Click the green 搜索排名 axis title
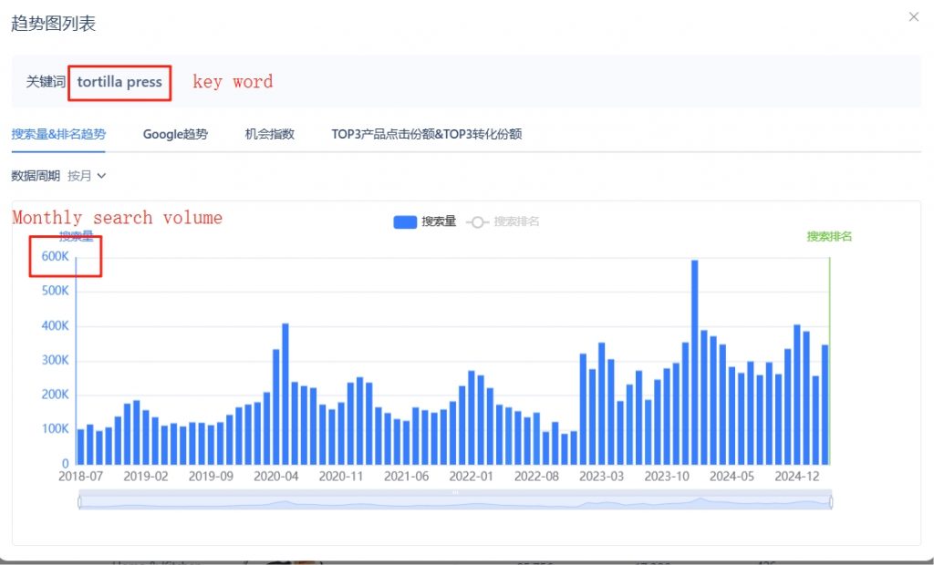 [x=829, y=236]
